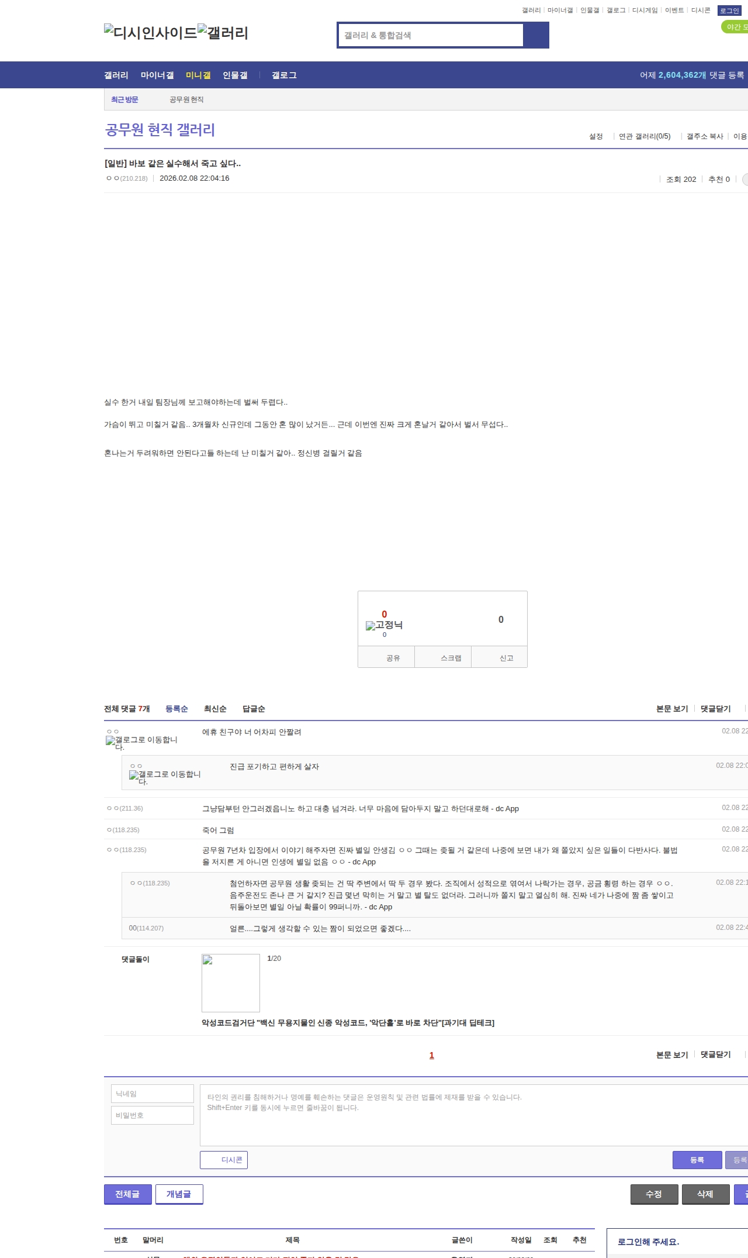The image size is (748, 1258).
Task: Click 댓글닫기 in the comment sort row
Action: (x=716, y=709)
